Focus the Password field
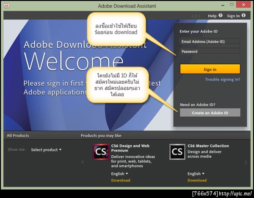This screenshot has height=198, width=254. click(x=210, y=51)
